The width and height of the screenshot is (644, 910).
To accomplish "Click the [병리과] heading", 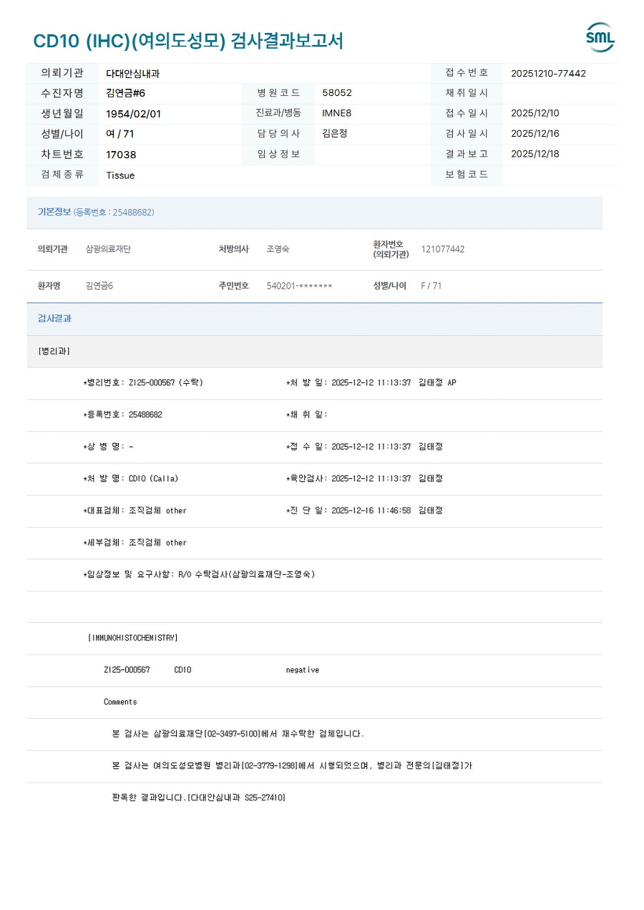I will point(54,351).
